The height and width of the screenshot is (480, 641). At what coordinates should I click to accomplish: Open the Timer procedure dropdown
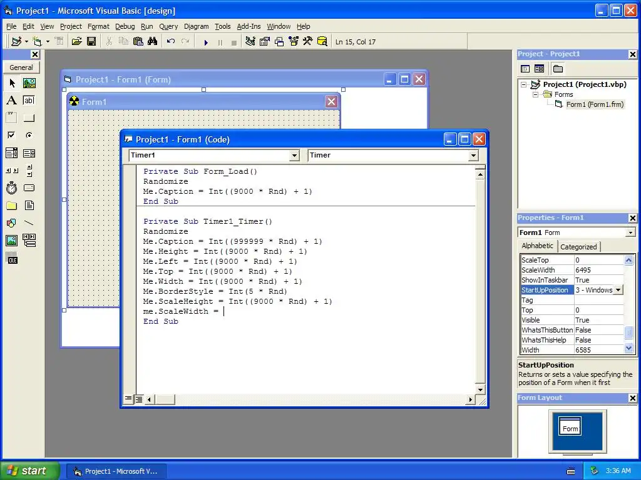coord(473,156)
